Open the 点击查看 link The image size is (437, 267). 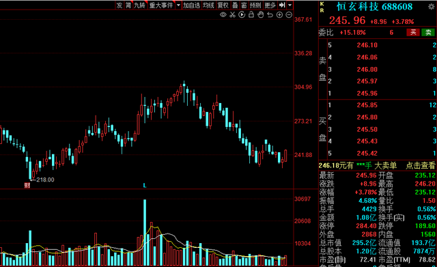tap(421, 165)
